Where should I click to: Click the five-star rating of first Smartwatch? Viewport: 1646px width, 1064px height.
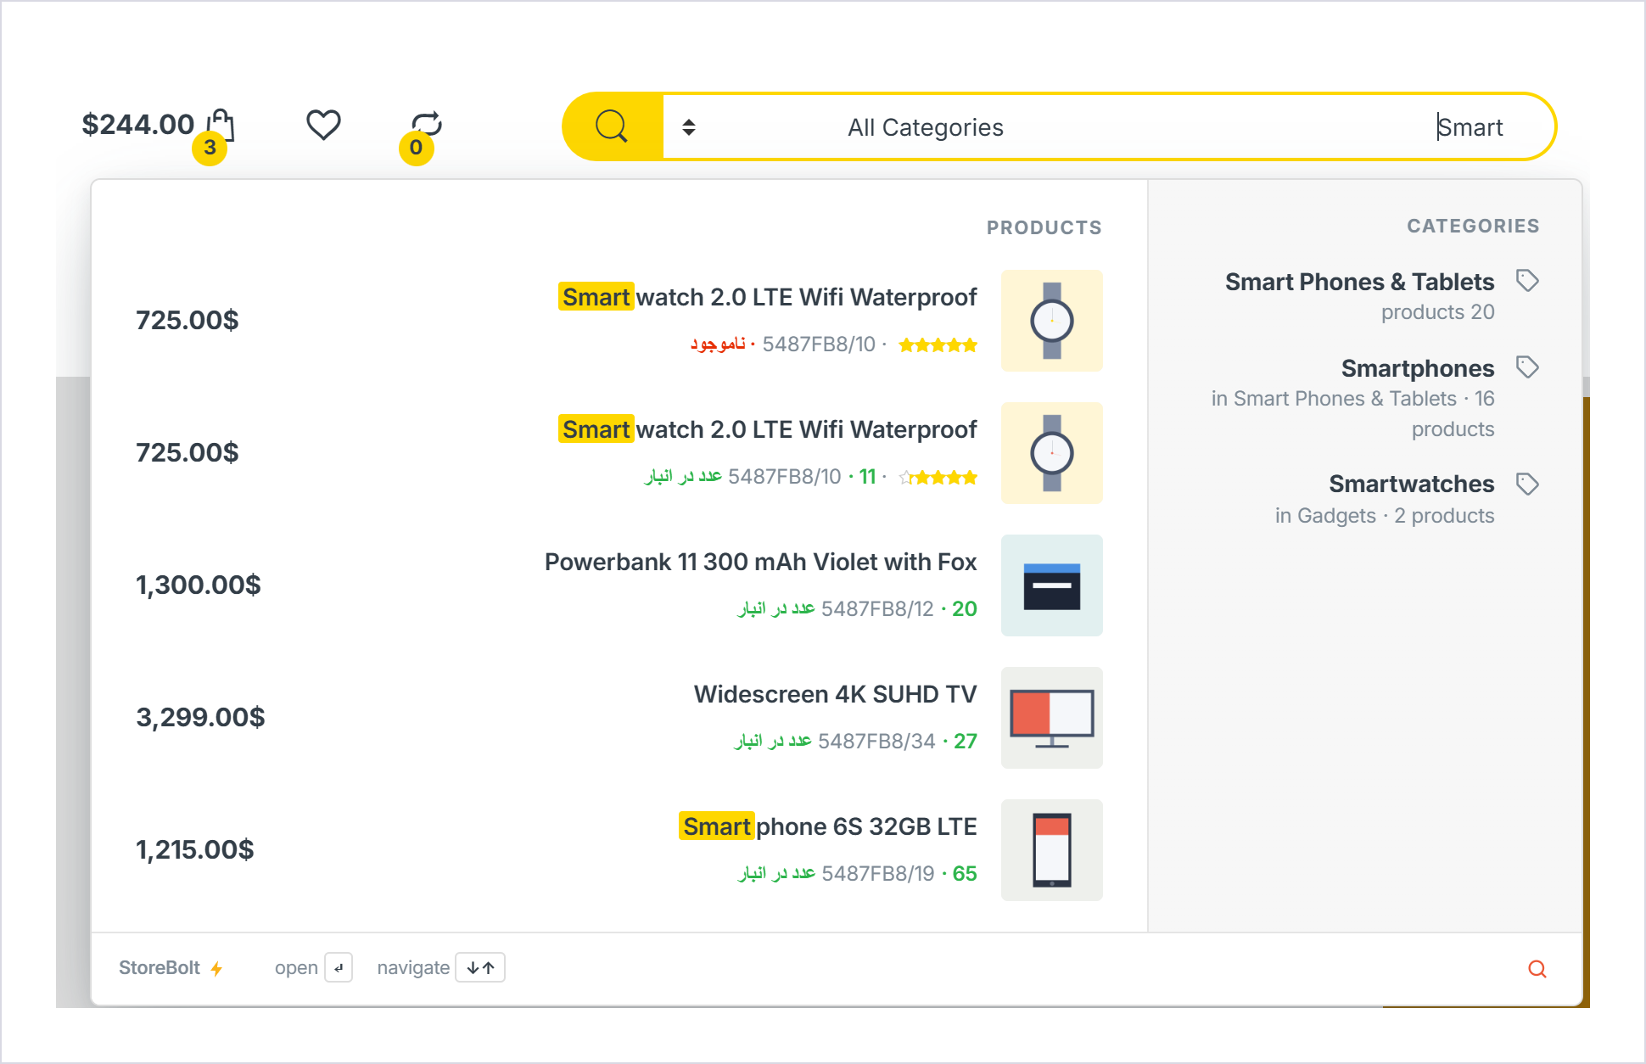[x=938, y=344]
